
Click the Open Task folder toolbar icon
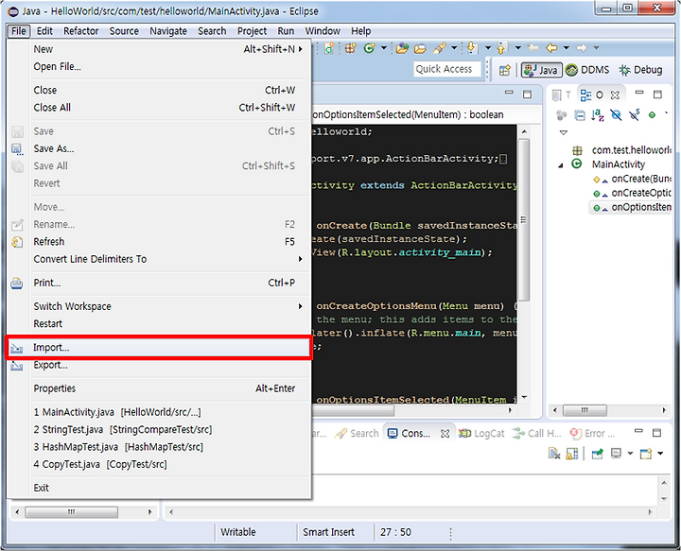pos(420,48)
